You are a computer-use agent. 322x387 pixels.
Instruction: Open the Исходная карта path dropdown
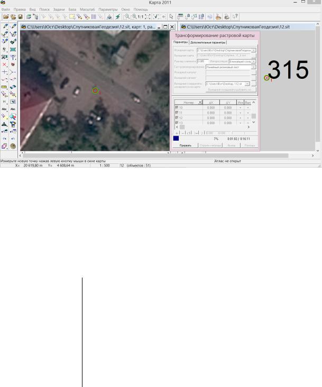pyautogui.click(x=254, y=50)
